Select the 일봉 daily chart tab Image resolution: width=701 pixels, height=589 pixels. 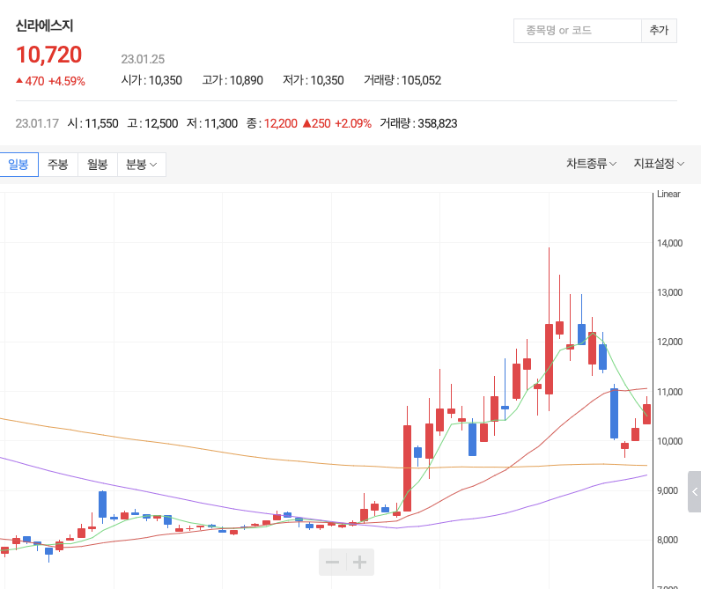(x=18, y=165)
